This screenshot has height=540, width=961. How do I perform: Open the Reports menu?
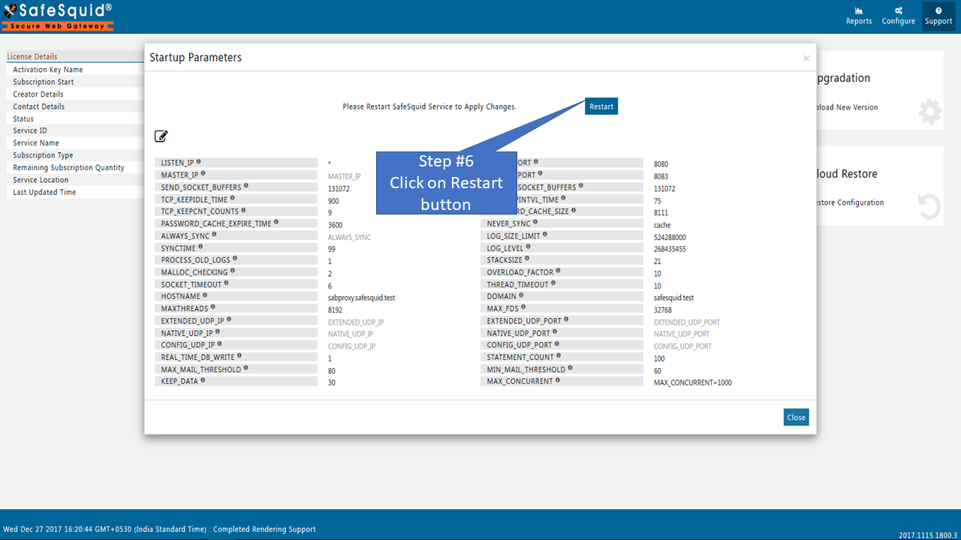coord(859,16)
